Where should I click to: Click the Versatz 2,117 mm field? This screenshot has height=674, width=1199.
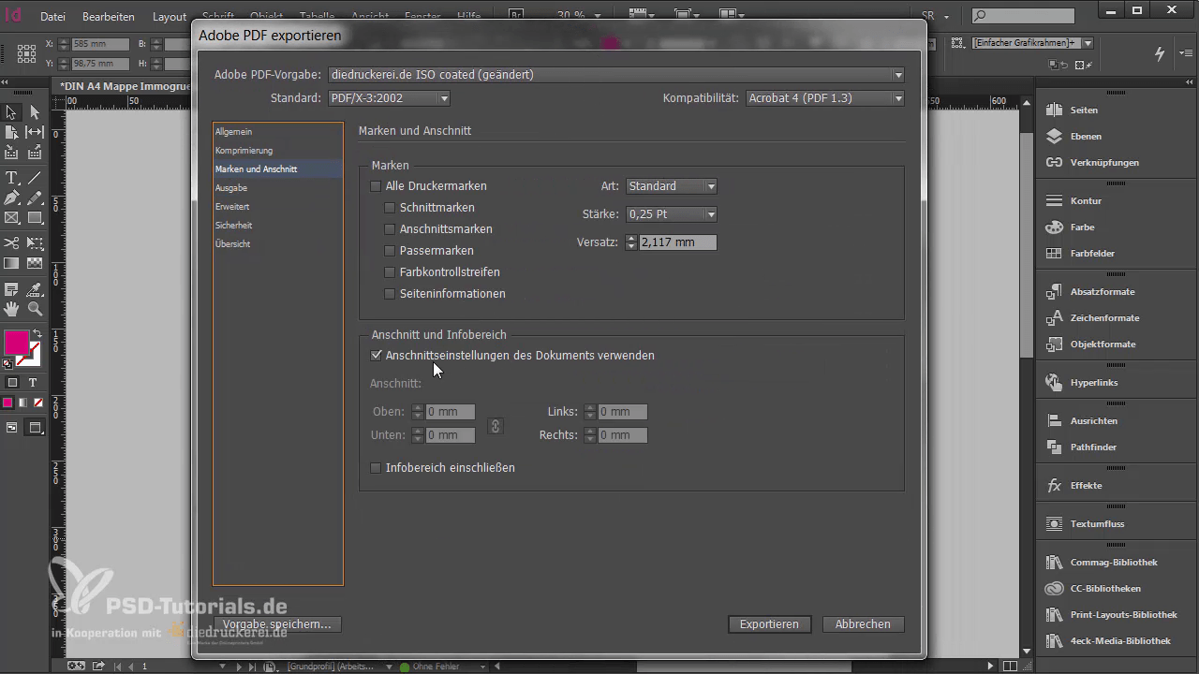click(x=678, y=242)
